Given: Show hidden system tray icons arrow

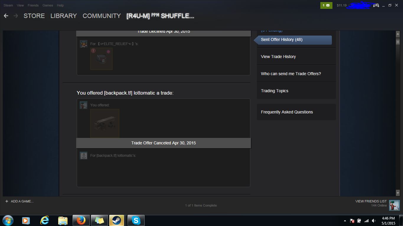Looking at the screenshot, I should (345, 221).
